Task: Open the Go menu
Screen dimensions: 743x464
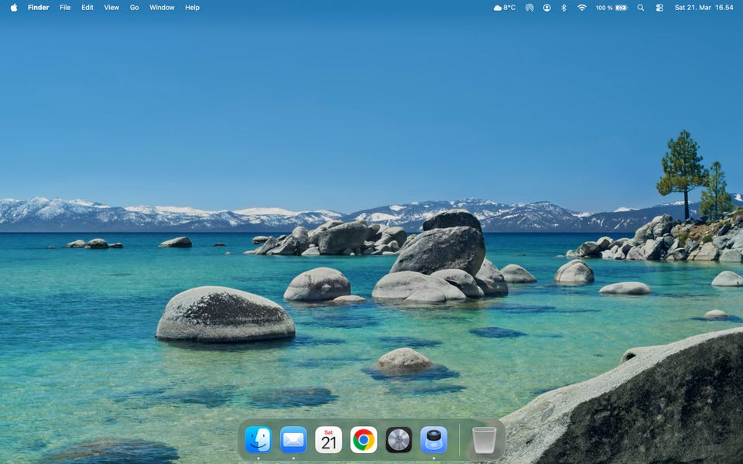Action: pos(134,8)
